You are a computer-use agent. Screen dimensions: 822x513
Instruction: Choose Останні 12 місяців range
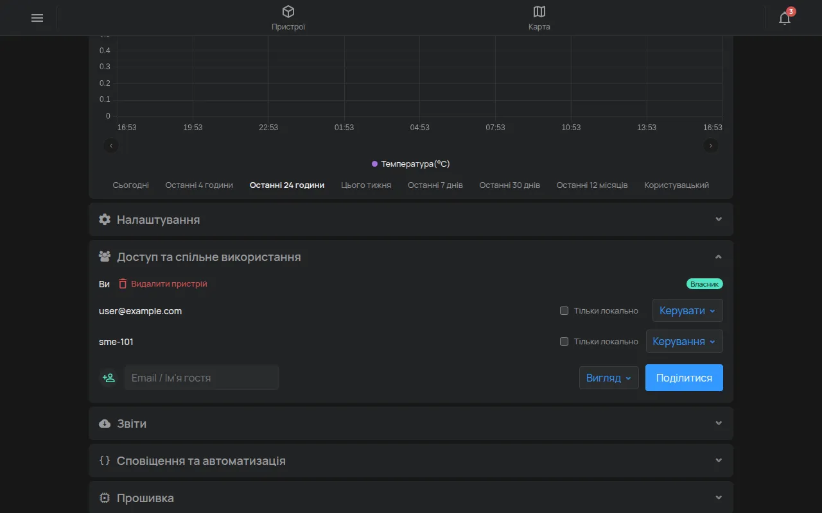592,185
